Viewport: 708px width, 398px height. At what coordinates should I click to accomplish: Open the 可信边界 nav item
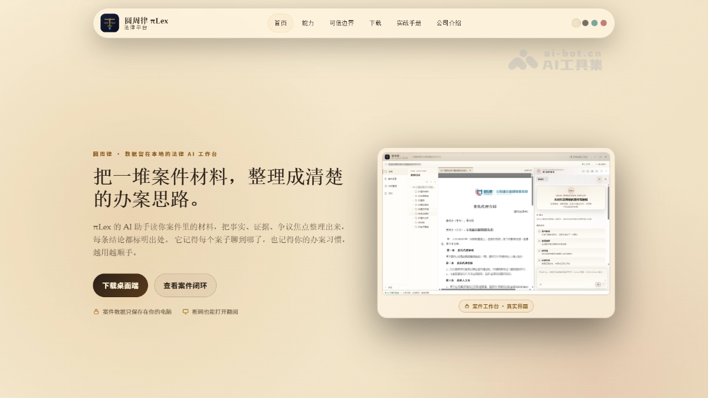(x=342, y=23)
